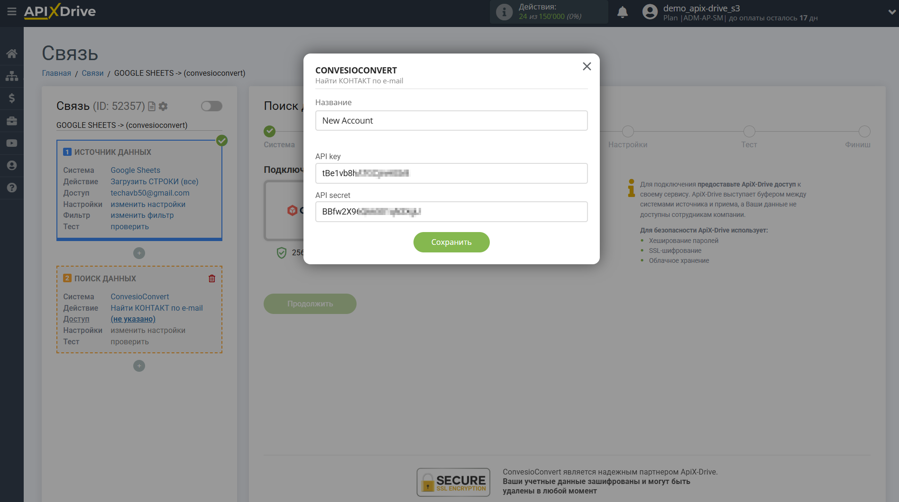
Task: Open connection settings gear icon
Action: point(163,106)
